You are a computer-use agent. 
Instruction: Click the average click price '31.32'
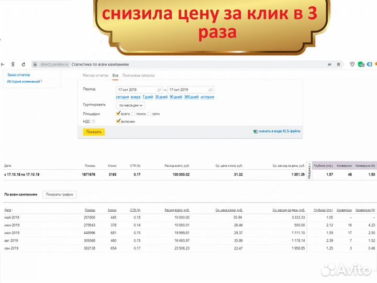point(238,175)
